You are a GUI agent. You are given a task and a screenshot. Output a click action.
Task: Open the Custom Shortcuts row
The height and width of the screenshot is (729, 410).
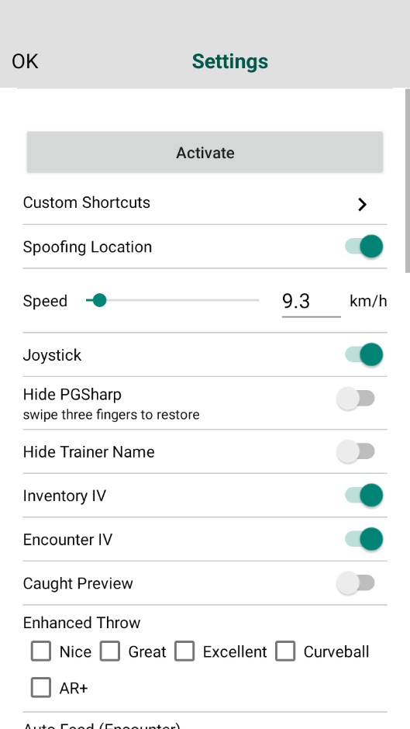coord(205,203)
